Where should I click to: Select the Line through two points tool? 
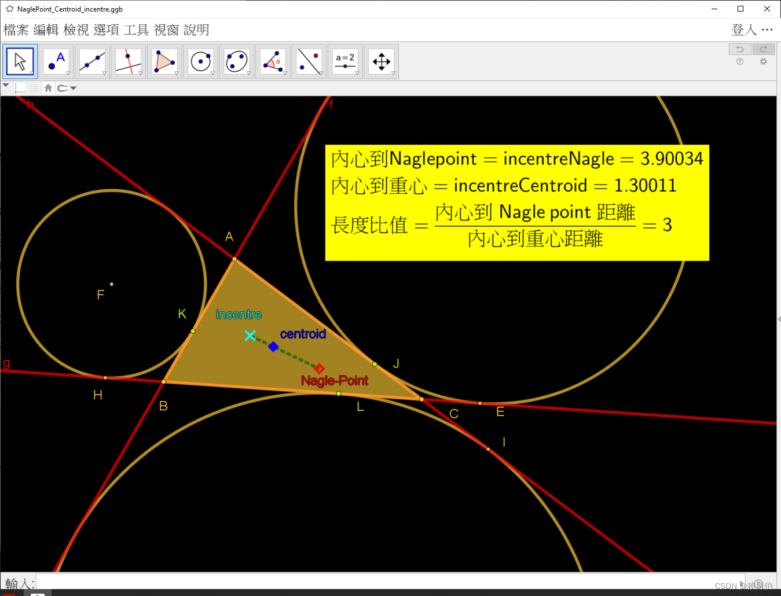[x=93, y=61]
